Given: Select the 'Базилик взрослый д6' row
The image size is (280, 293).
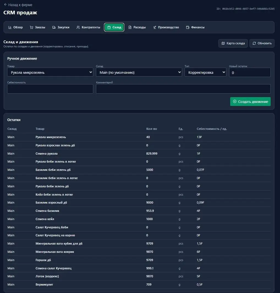Looking at the screenshot, I should 139,202.
